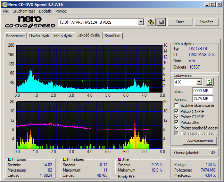Click Jitter Średnio value 9.06 %
Screen dimensions: 224x182
pyautogui.click(x=157, y=165)
